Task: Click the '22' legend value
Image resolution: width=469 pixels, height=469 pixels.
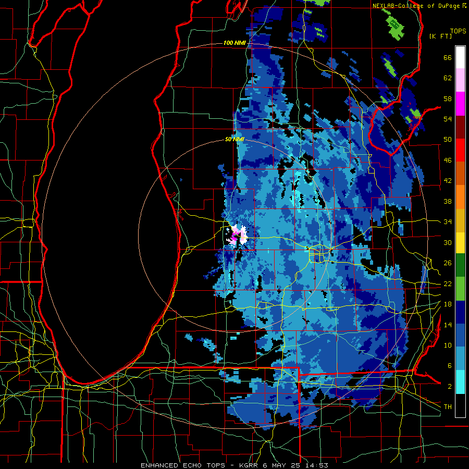Action: pyautogui.click(x=448, y=284)
